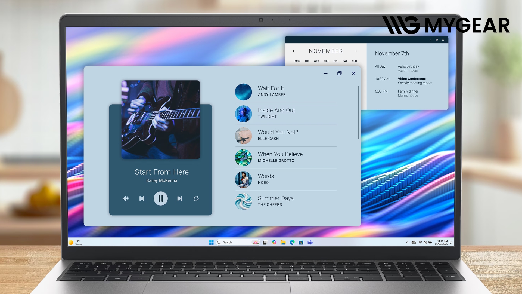Click the November 7th date heading
This screenshot has height=294, width=522.
[x=392, y=54]
